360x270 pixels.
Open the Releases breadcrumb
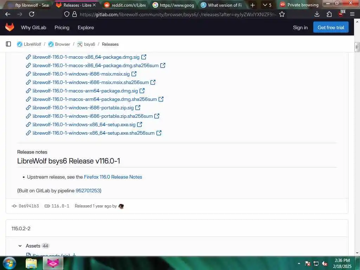pos(110,44)
